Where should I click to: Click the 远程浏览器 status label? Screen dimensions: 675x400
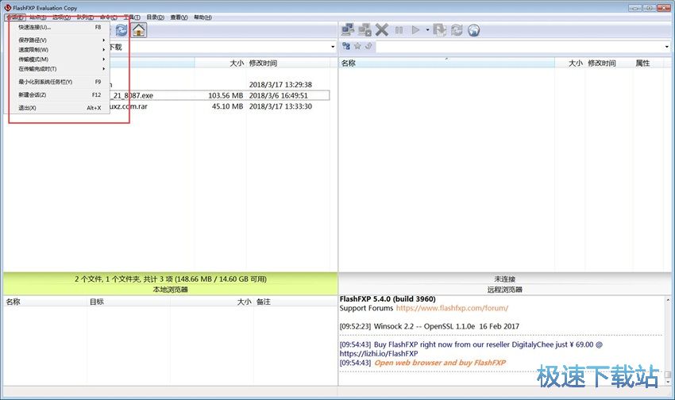504,290
